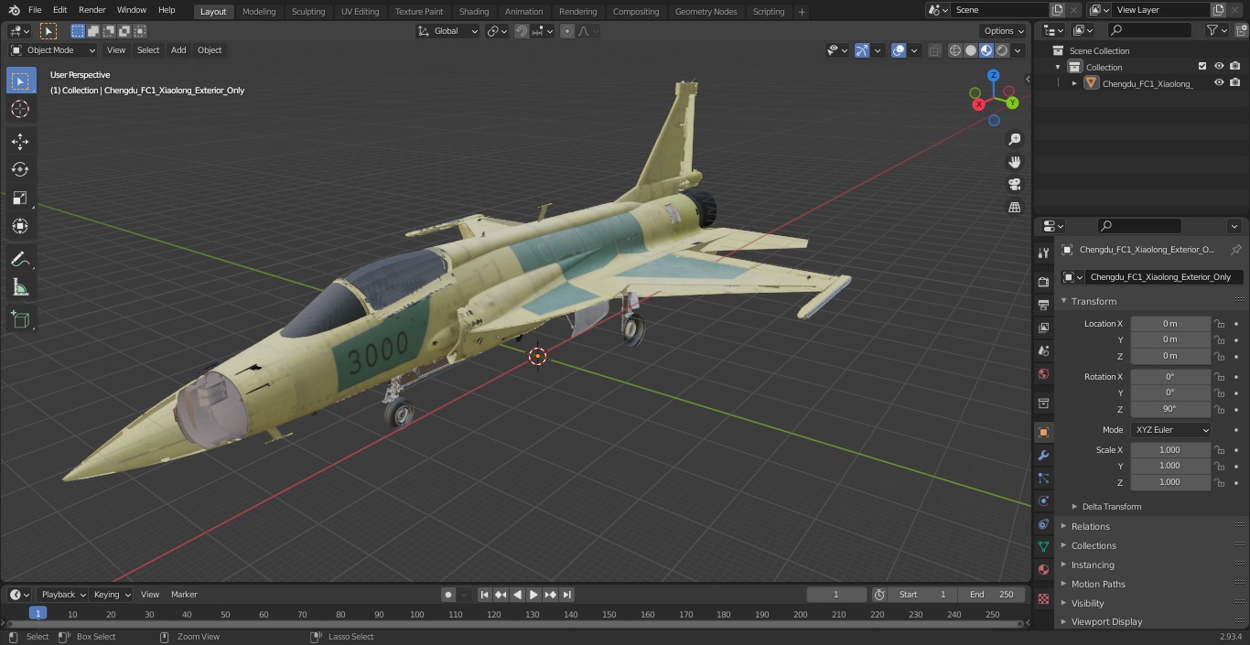Open the Render menu

(92, 10)
